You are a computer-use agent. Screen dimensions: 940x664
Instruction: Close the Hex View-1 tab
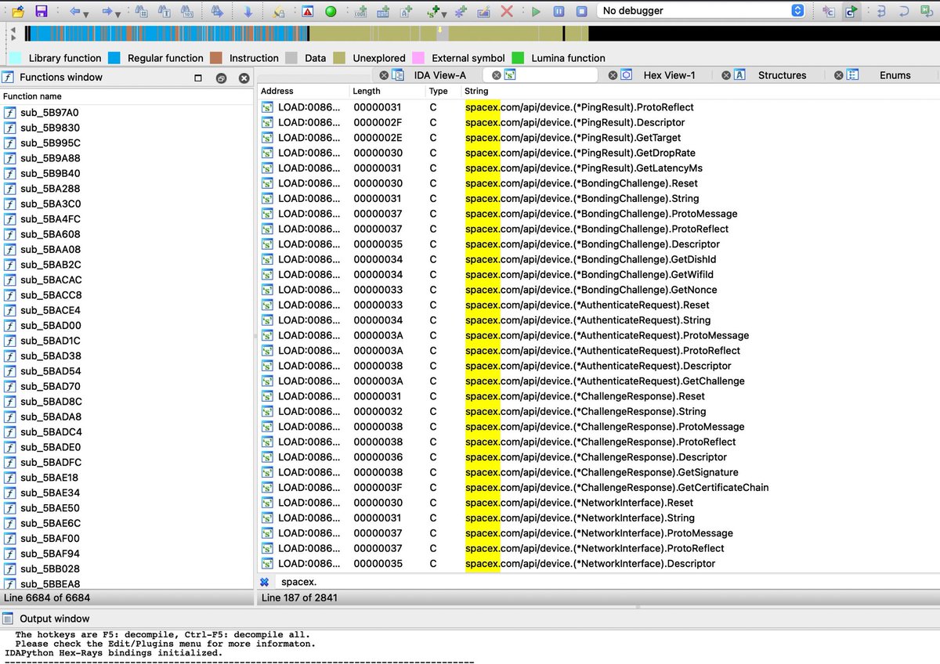[x=613, y=75]
